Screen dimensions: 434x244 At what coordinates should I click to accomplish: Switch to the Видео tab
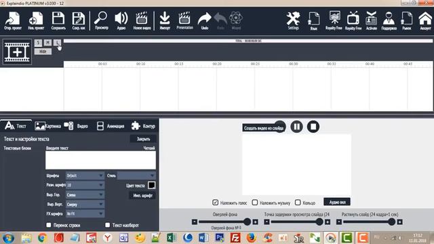(x=76, y=126)
